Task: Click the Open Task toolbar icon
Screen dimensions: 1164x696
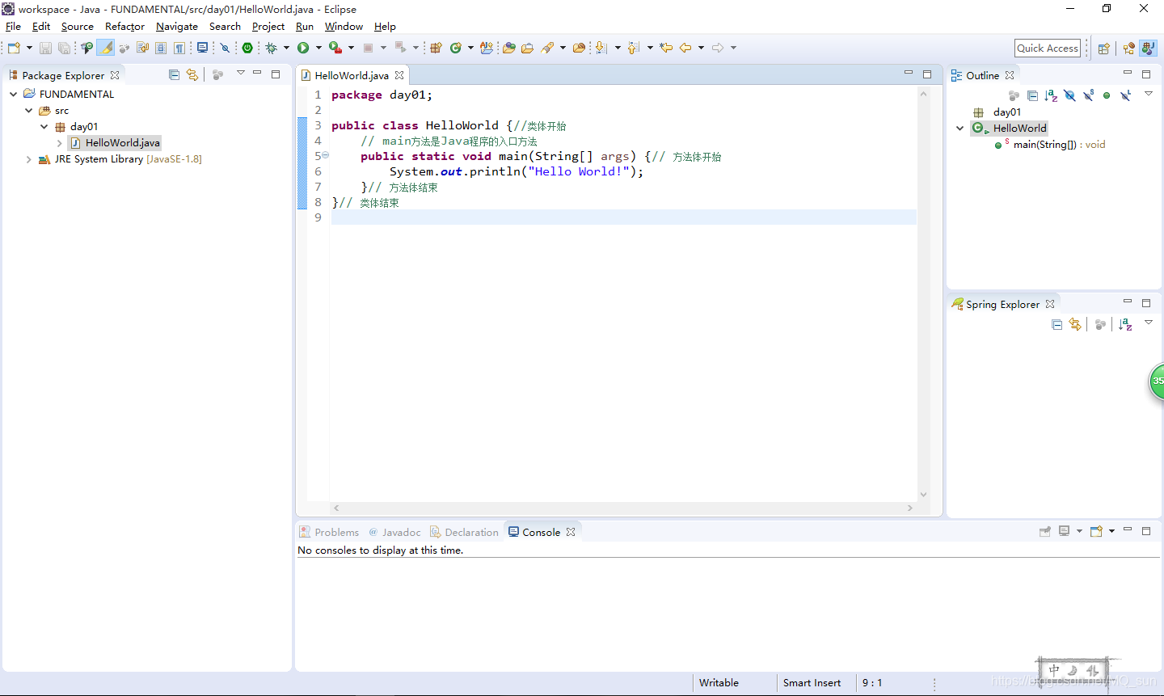Action: pyautogui.click(x=527, y=48)
